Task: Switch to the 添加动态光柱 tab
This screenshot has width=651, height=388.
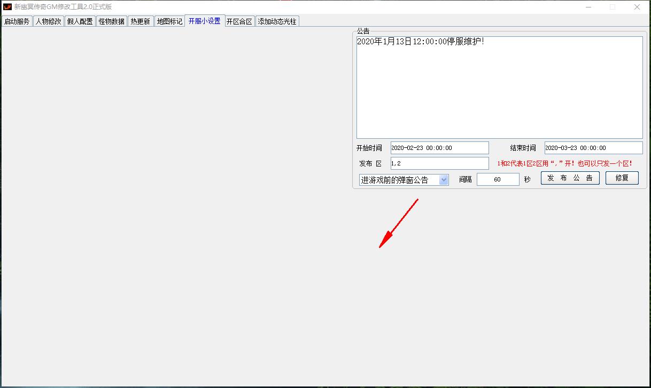Action: coord(277,21)
